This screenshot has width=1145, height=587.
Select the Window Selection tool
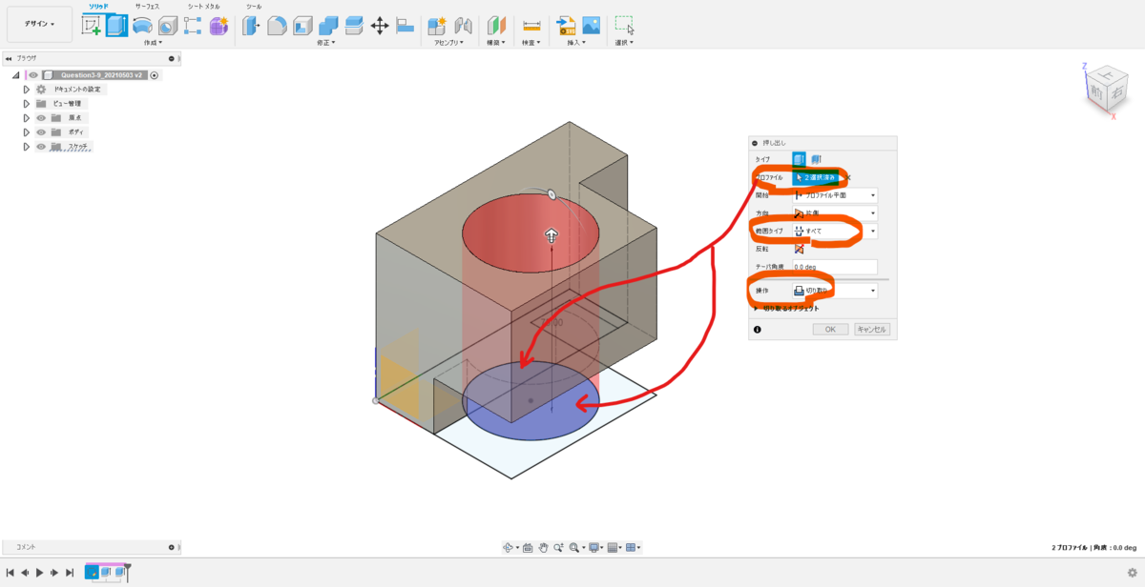[x=625, y=26]
